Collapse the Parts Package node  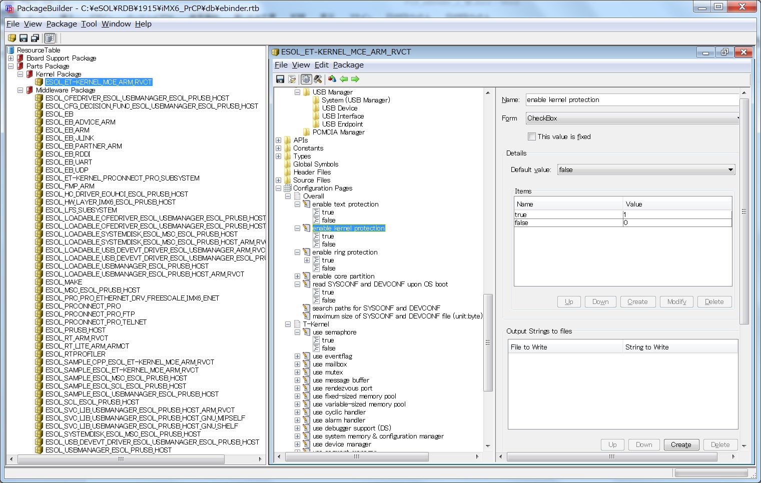click(x=11, y=66)
